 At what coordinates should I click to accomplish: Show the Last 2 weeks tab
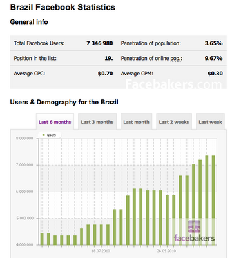click(x=174, y=122)
